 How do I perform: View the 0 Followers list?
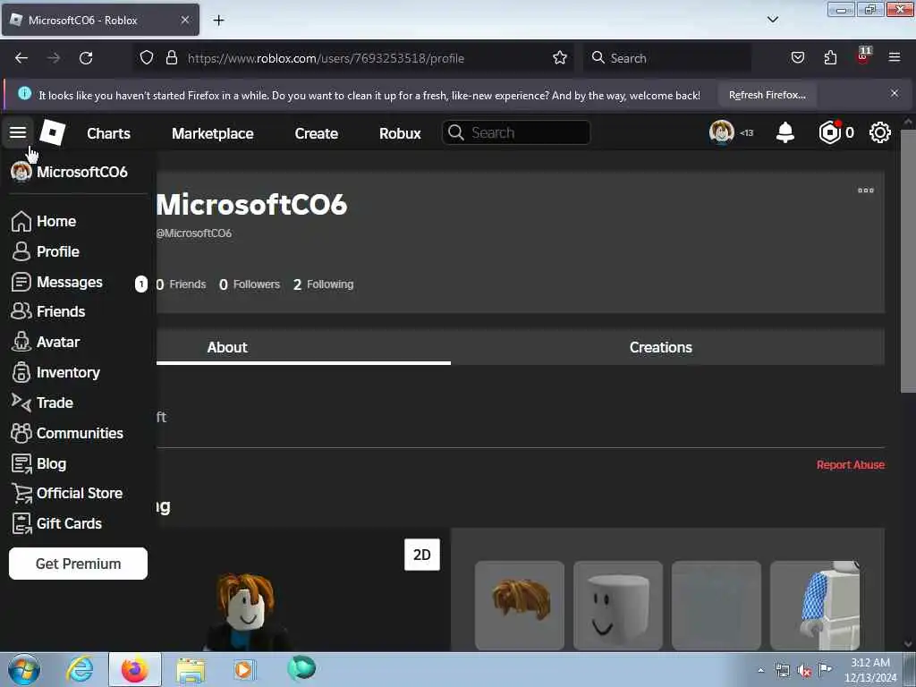pyautogui.click(x=250, y=284)
